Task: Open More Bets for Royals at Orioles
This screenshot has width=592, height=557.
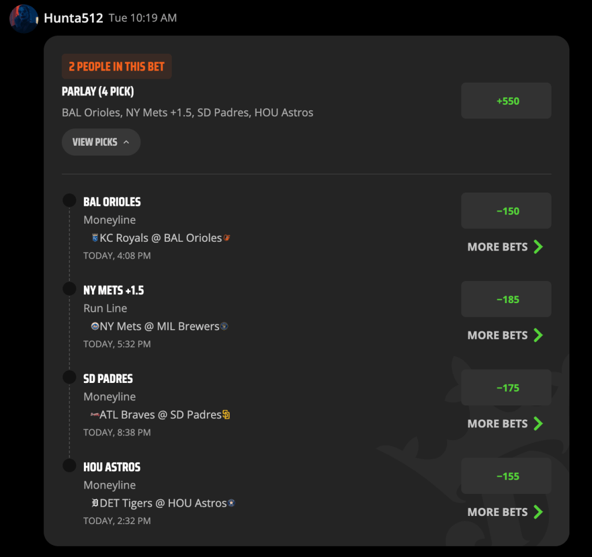Action: coord(505,247)
